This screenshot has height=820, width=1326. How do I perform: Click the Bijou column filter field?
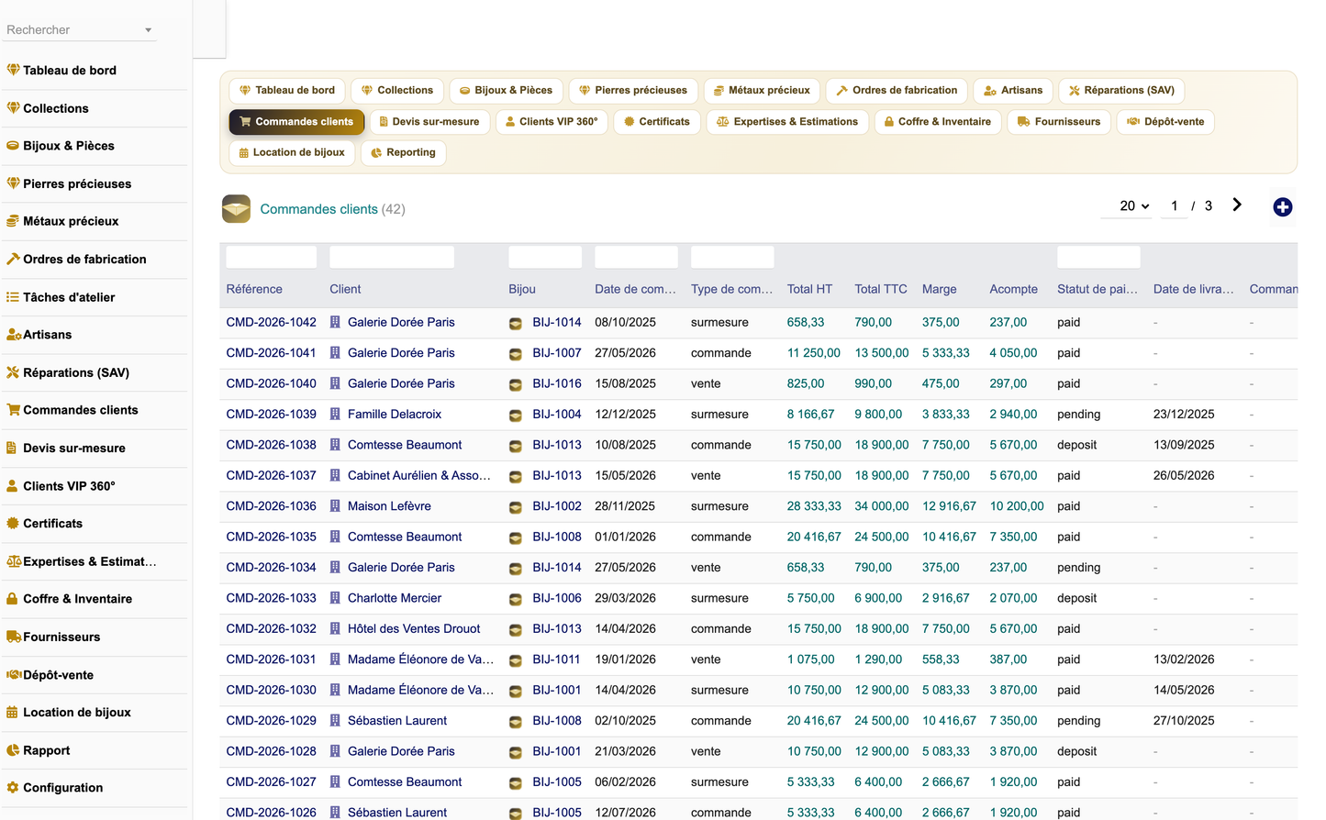(545, 257)
